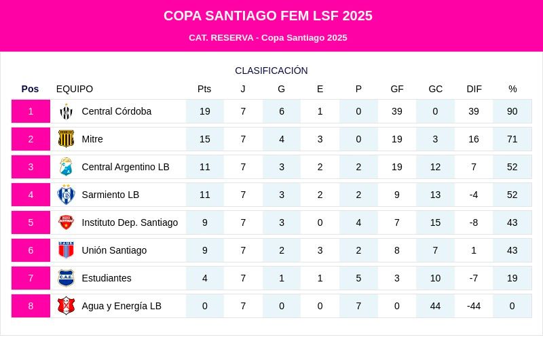Image resolution: width=543 pixels, height=352 pixels.
Task: Click the Central Córdoba team crest
Action: click(66, 111)
